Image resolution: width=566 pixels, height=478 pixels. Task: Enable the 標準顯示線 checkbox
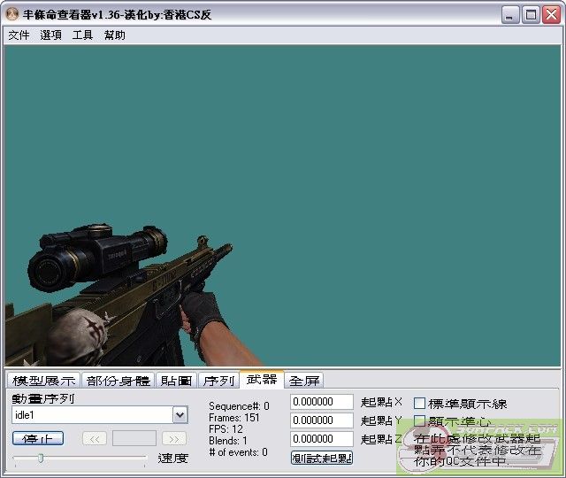click(420, 404)
